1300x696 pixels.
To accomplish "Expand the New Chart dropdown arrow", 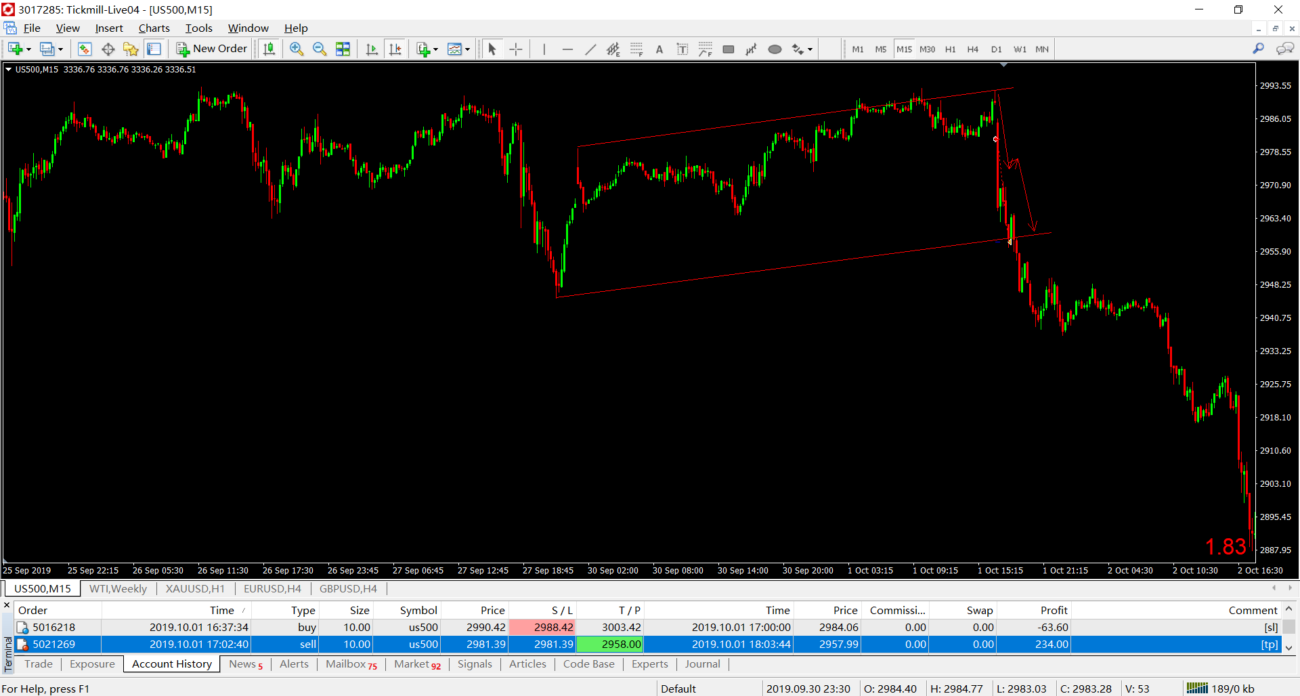I will click(x=28, y=49).
